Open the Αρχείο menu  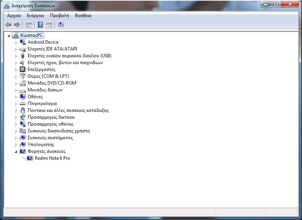coord(14,16)
